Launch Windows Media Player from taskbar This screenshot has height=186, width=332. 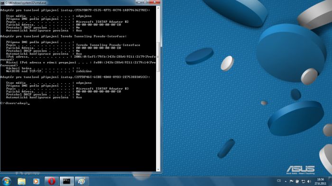36,181
